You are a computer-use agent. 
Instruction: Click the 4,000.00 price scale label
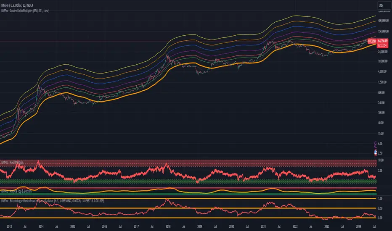click(x=383, y=71)
